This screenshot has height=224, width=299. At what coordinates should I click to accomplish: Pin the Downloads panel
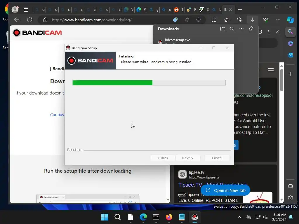pyautogui.click(x=251, y=29)
